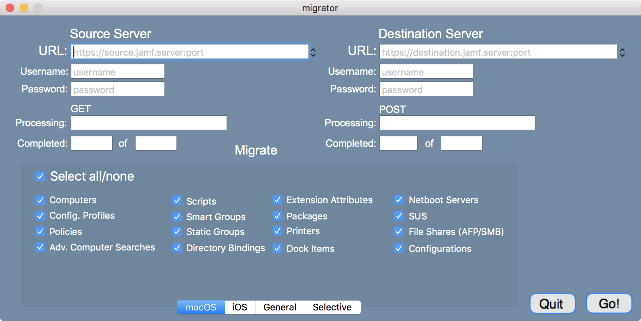Toggle the Smart Groups checkbox
The image size is (641, 321).
pos(177,217)
